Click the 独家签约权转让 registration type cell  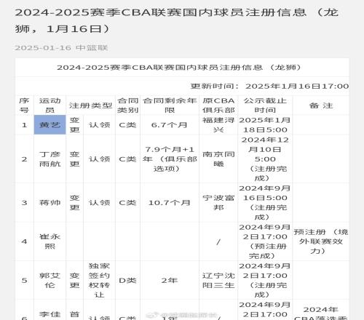99,280
